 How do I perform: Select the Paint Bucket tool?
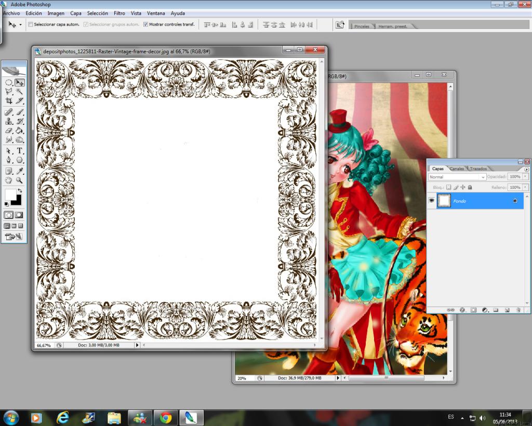20,131
